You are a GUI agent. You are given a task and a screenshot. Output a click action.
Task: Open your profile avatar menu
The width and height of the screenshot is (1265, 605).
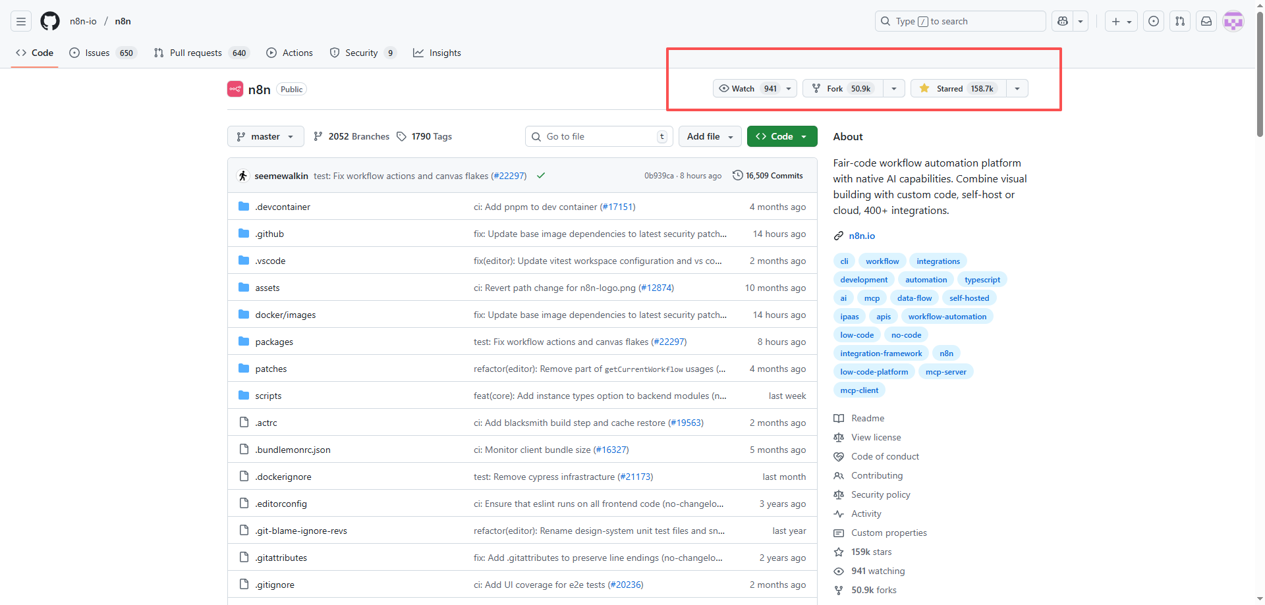(x=1233, y=20)
